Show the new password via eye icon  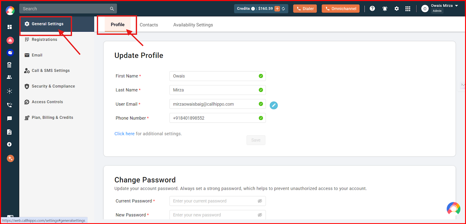(x=260, y=215)
